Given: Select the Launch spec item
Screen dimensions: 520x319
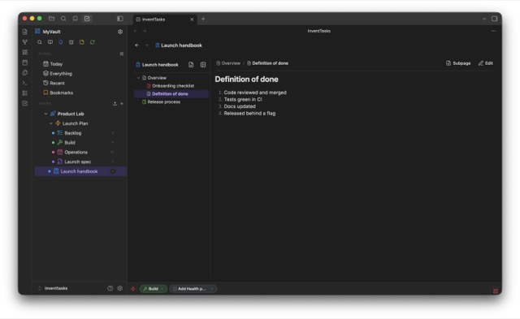Looking at the screenshot, I should click(x=80, y=162).
